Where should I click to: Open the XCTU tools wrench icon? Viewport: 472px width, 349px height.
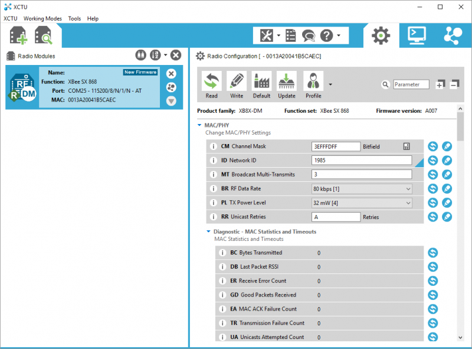coord(267,35)
